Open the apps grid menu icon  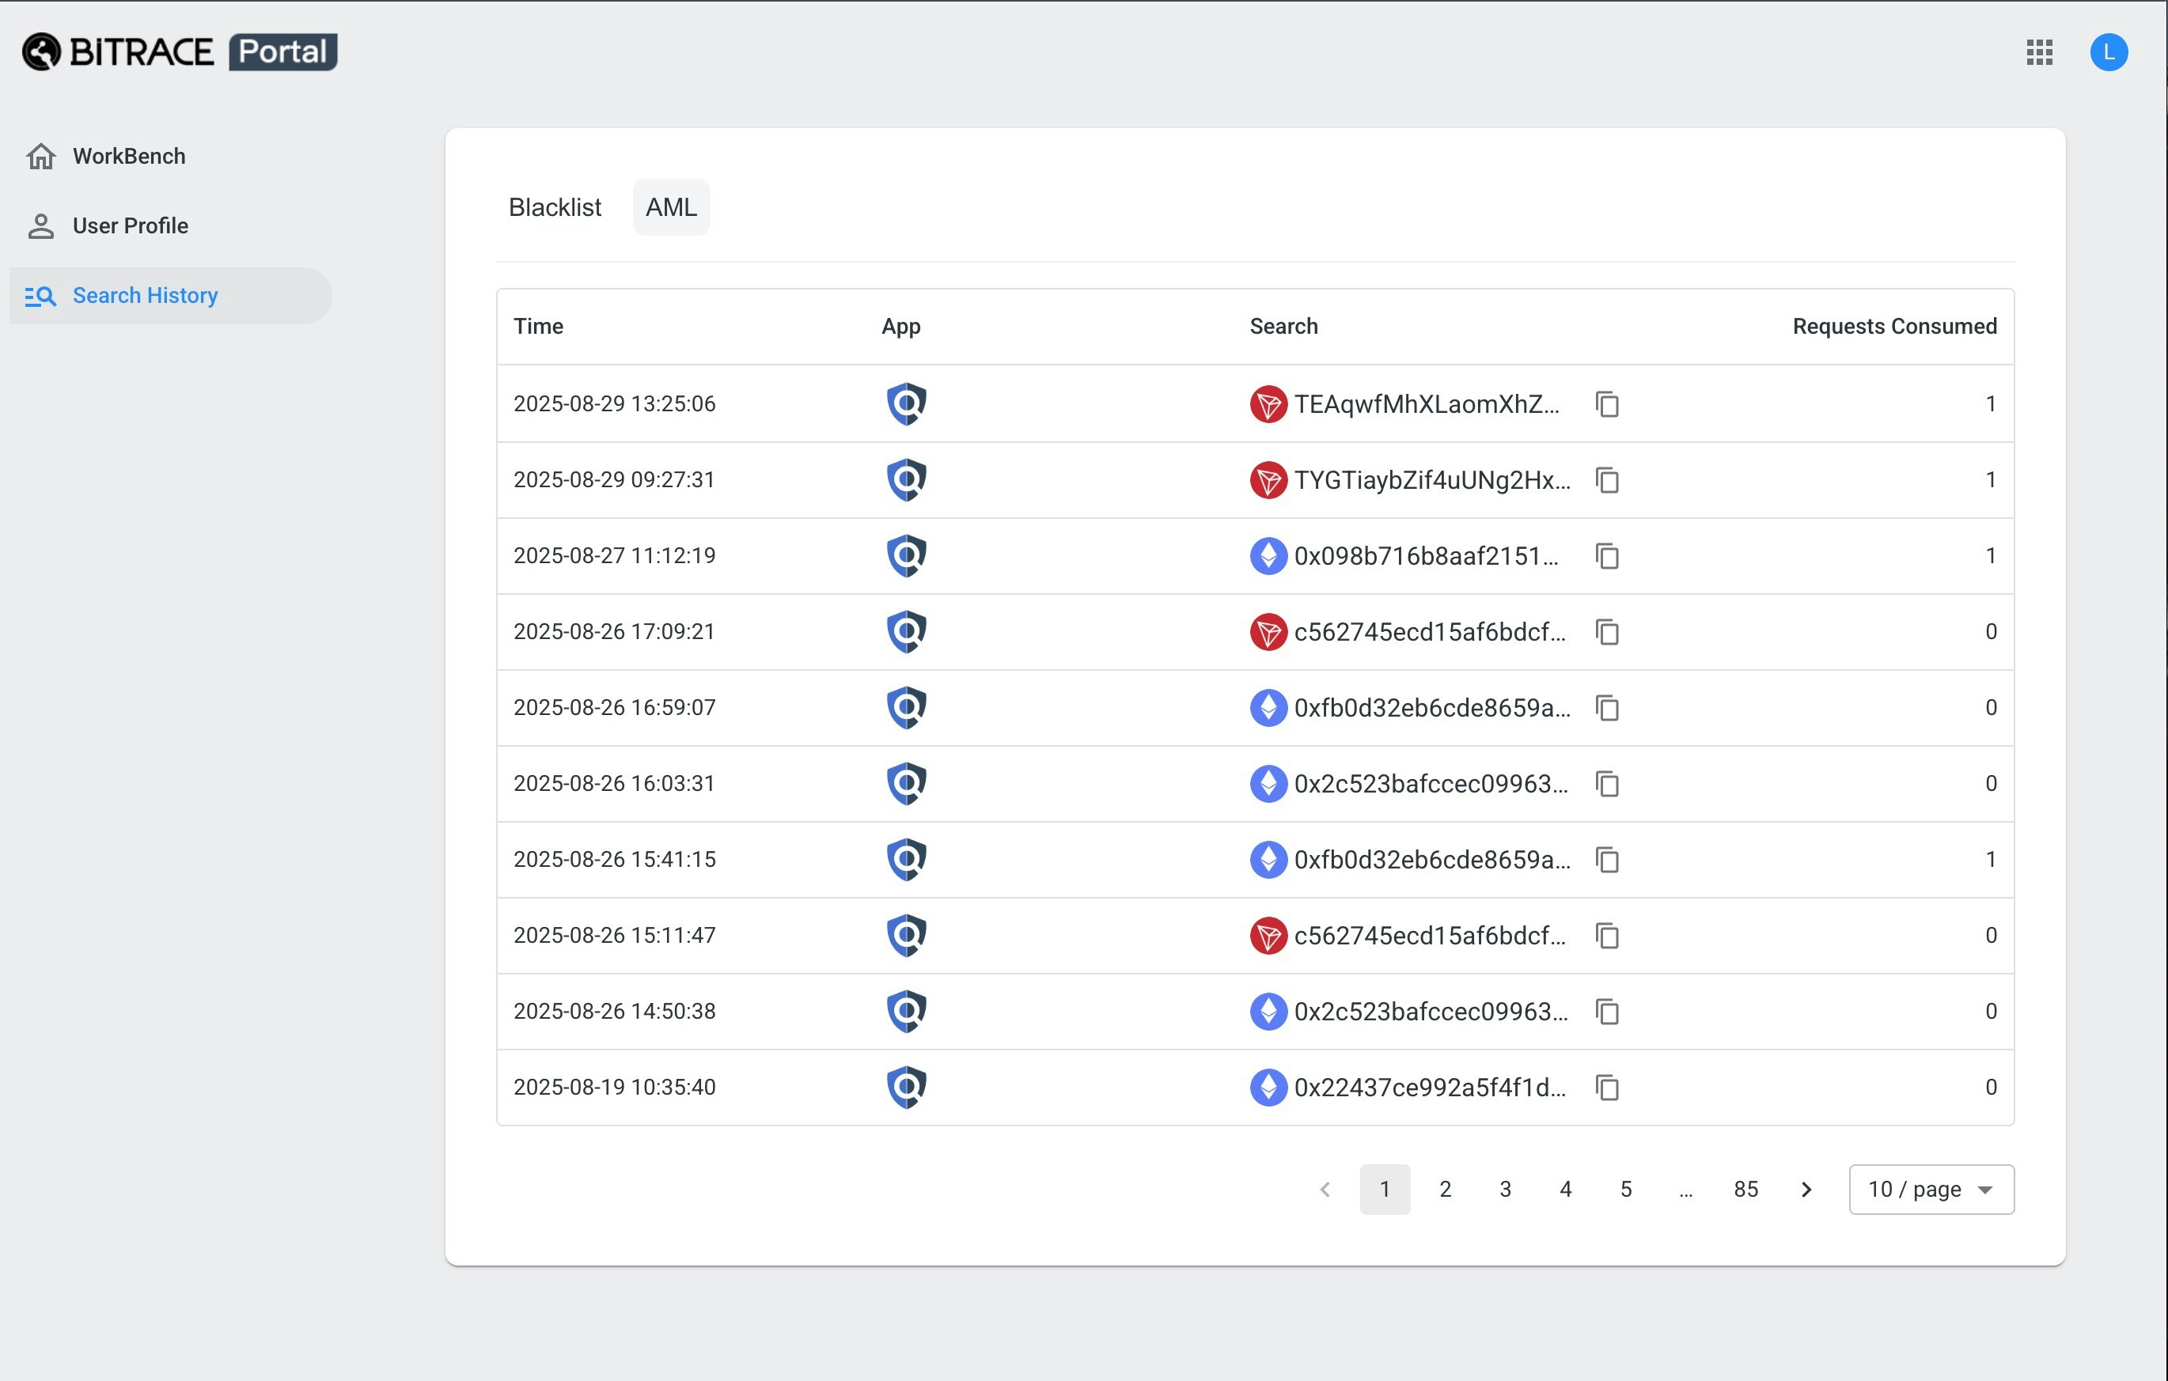point(2039,52)
